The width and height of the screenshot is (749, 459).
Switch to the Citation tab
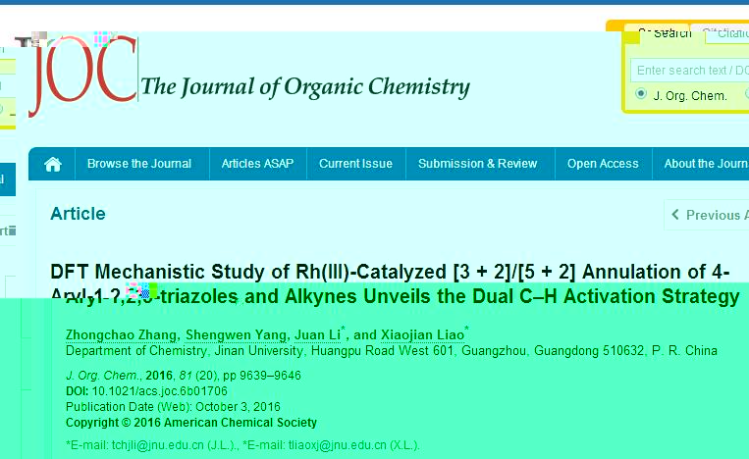724,33
